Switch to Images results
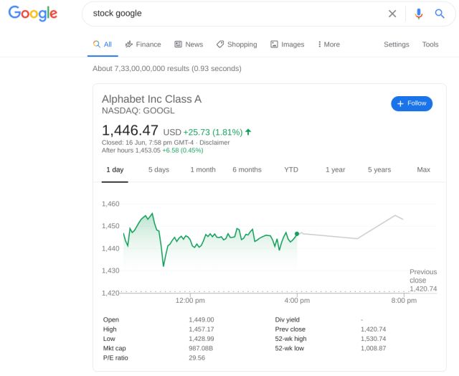459x376 pixels. pyautogui.click(x=287, y=44)
